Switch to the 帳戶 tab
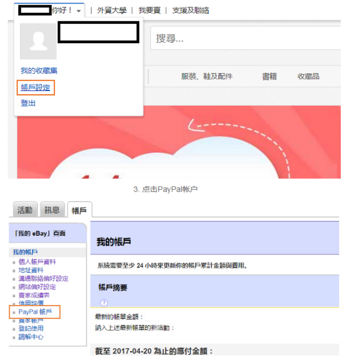This screenshot has width=353, height=356. click(x=80, y=210)
